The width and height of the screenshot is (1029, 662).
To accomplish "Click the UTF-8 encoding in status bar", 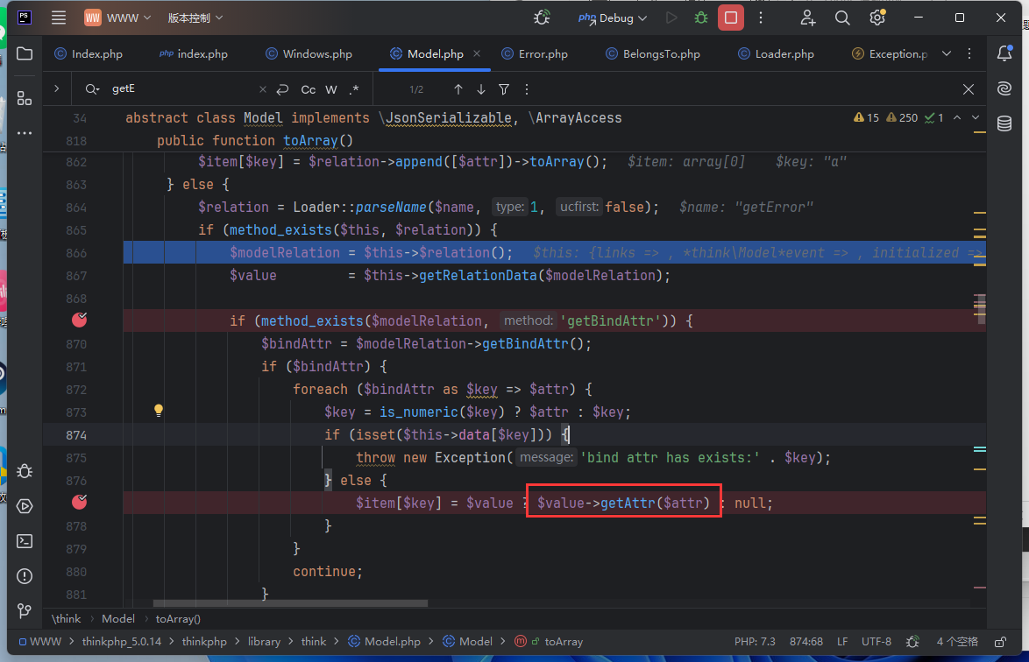I will 876,642.
